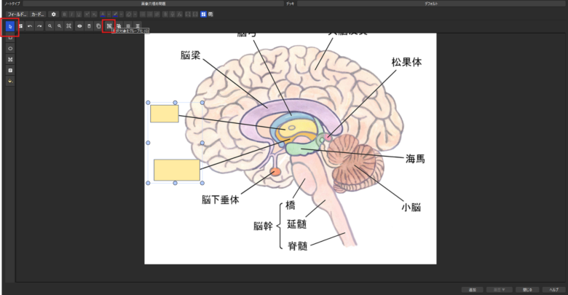Activate the select (cursor) tool
568x295 pixels.
[10, 26]
